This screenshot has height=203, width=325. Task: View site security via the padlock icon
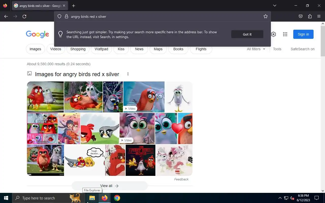(67, 16)
